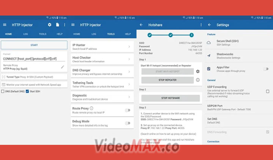This screenshot has width=273, height=160.
Task: Toggle DNS (Default DNS) checkbox
Action: [x=3, y=91]
